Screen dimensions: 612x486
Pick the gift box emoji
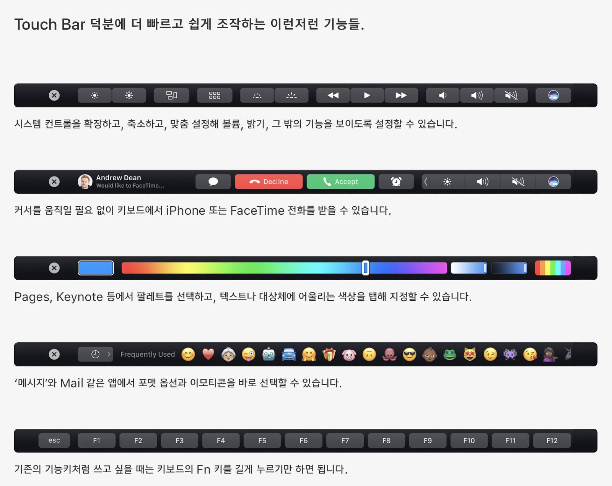click(x=329, y=355)
